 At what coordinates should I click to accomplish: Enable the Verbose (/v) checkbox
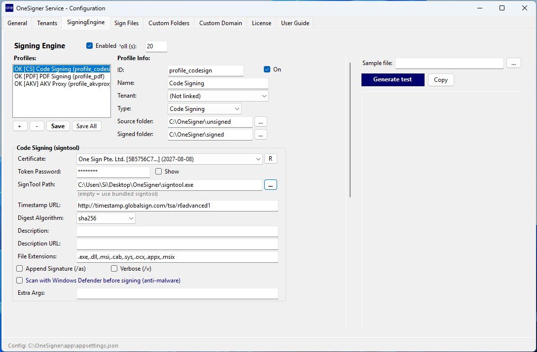click(x=114, y=269)
